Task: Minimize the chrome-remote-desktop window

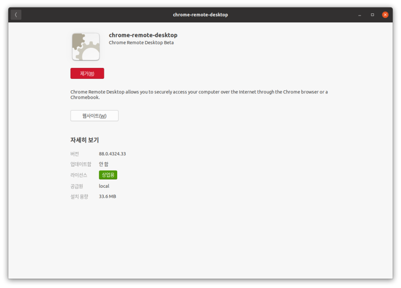Action: coord(359,15)
